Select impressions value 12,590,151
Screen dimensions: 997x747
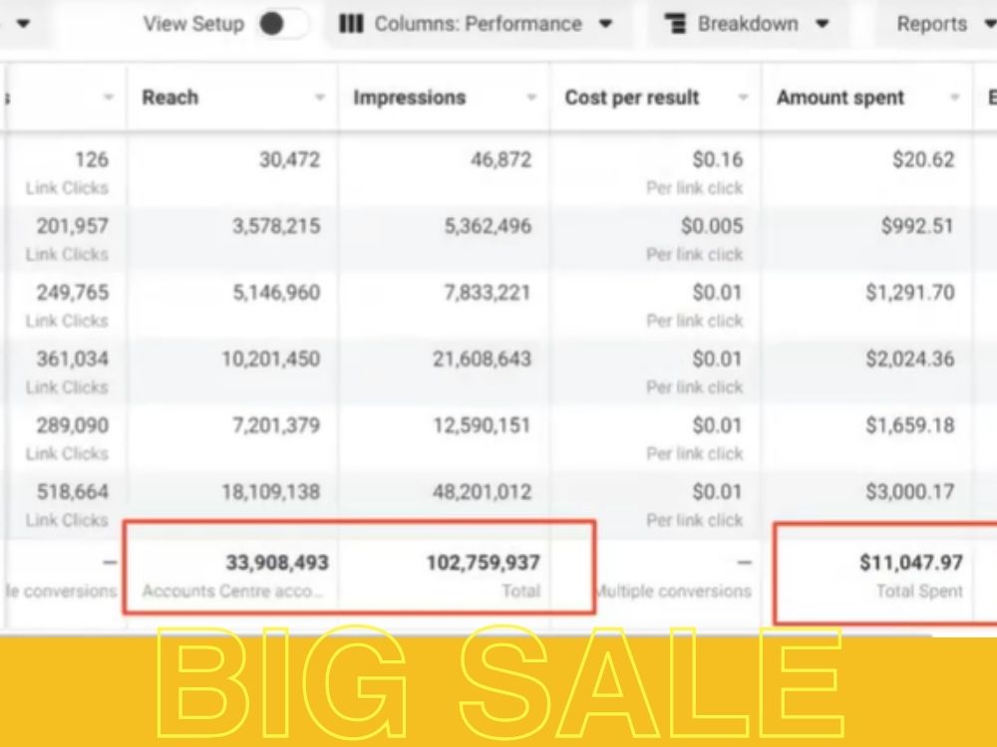pyautogui.click(x=482, y=425)
